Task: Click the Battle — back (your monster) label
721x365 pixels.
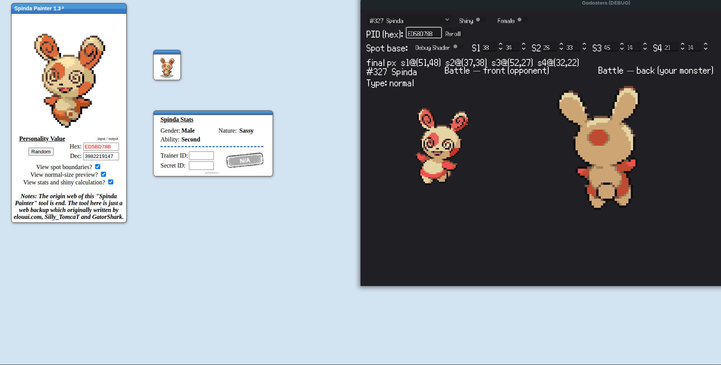Action: (656, 71)
